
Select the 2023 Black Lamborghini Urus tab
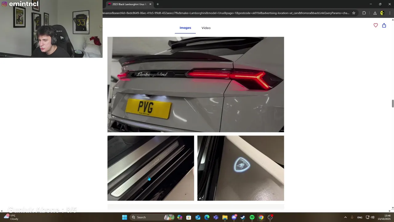coord(129,4)
